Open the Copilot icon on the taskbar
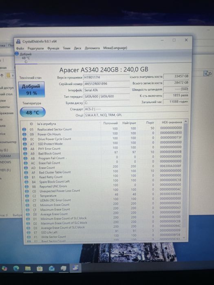This screenshot has width=214, height=285. click(4, 268)
